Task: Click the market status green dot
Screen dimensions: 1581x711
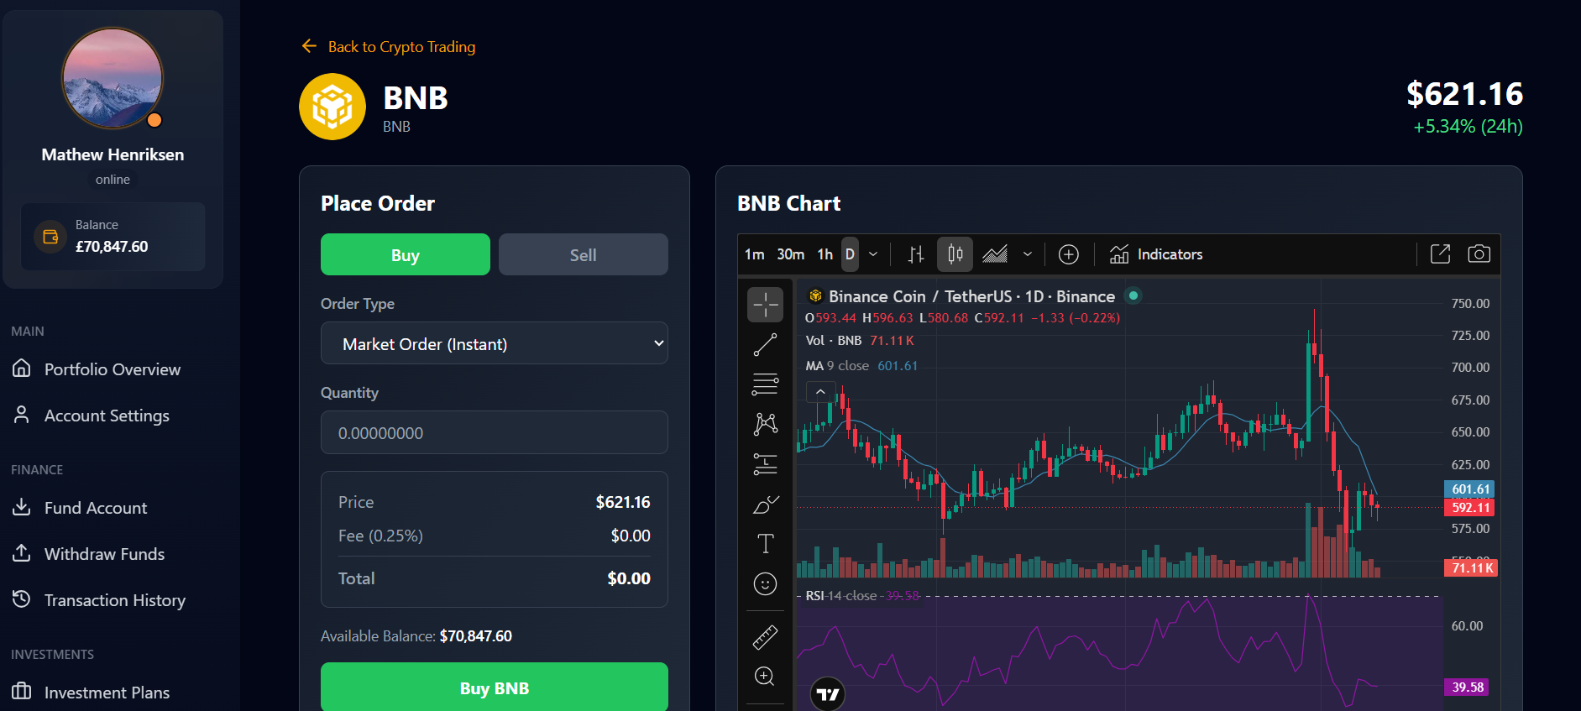Action: pos(1133,295)
